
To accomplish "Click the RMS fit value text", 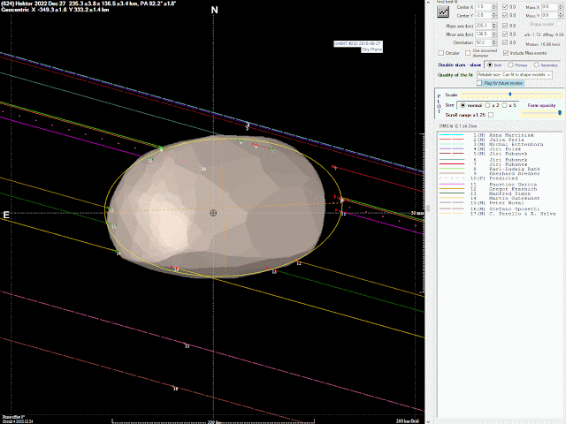I will (458, 126).
